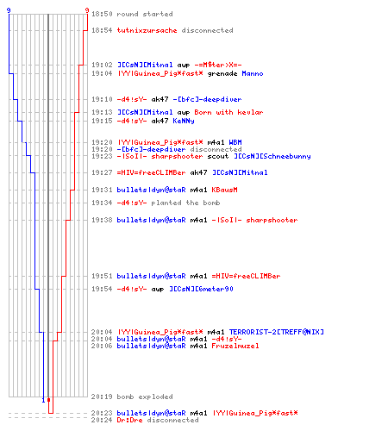Click ][CsN][6meter90 in the awp kill
Viewport: 388px width, 431px height.
(201, 289)
